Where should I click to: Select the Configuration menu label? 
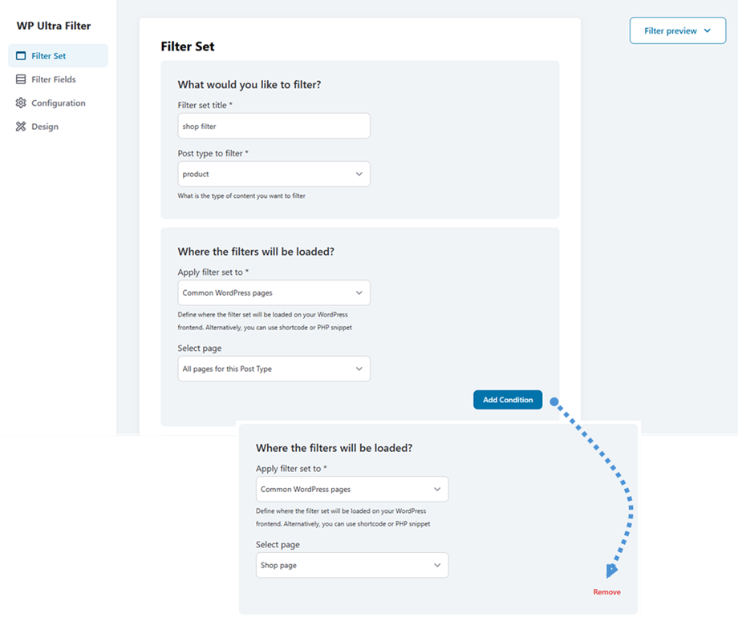tap(59, 103)
